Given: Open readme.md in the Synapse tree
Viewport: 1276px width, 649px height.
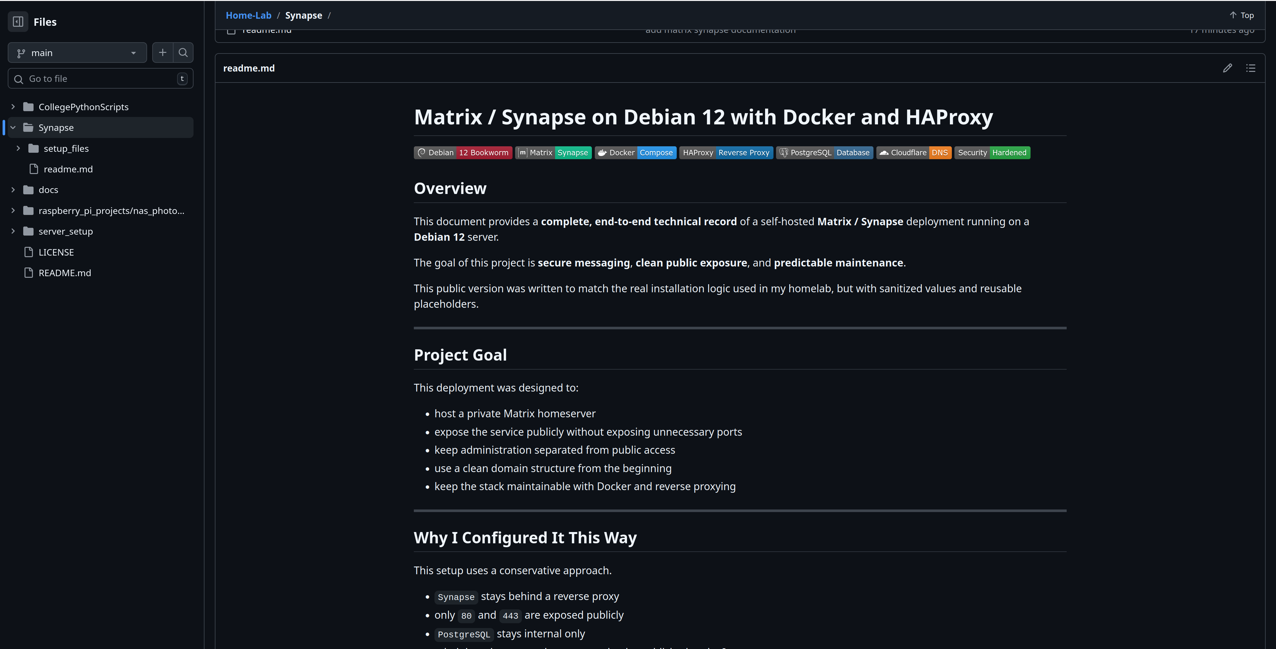Looking at the screenshot, I should (68, 169).
